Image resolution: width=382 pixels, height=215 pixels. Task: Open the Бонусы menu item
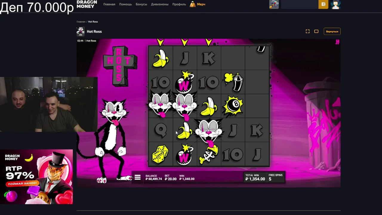click(141, 4)
